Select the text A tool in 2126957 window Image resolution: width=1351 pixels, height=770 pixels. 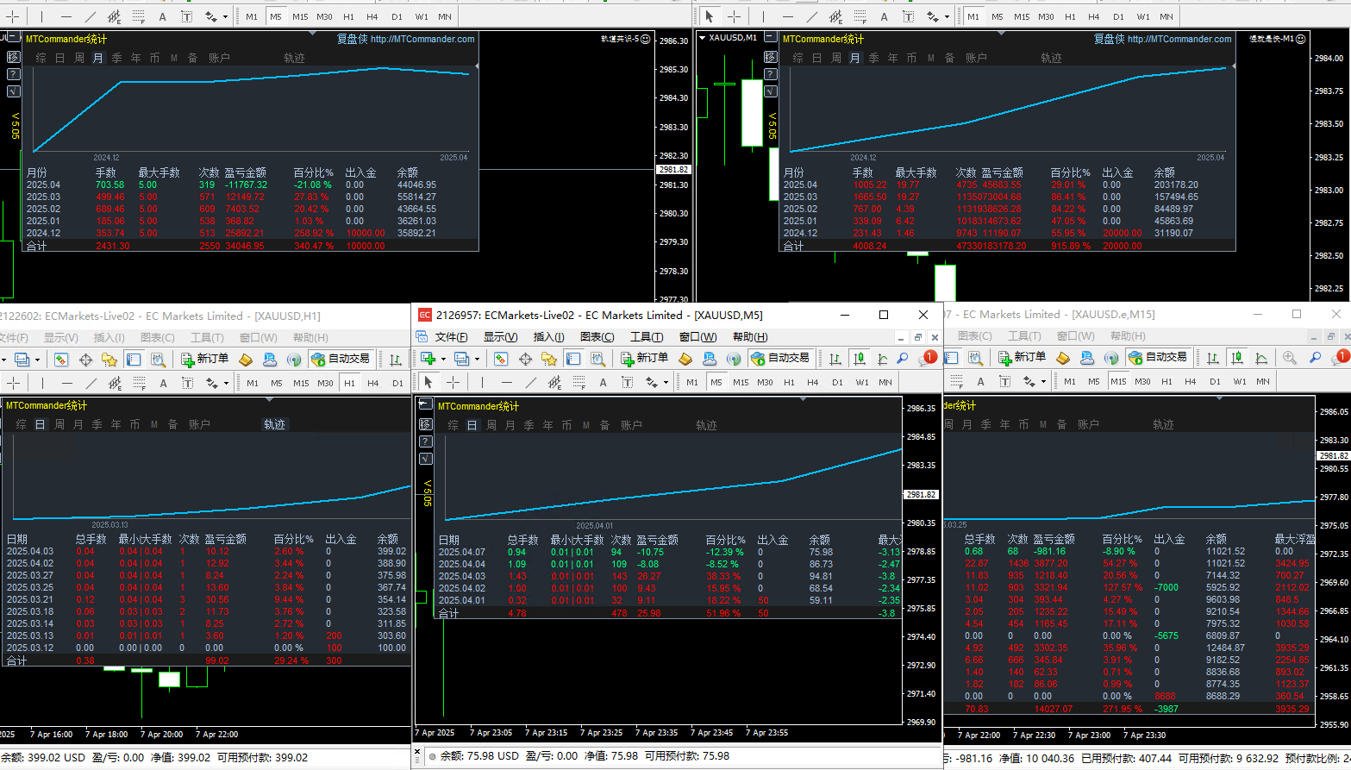pyautogui.click(x=603, y=382)
